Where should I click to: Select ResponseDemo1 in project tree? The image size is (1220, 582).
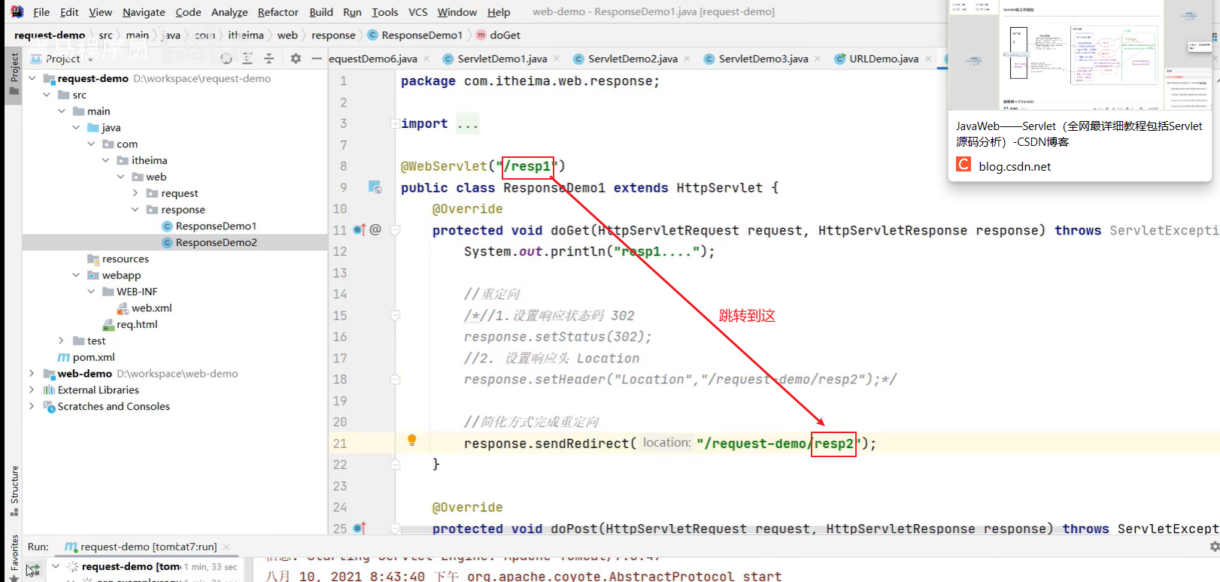click(216, 226)
